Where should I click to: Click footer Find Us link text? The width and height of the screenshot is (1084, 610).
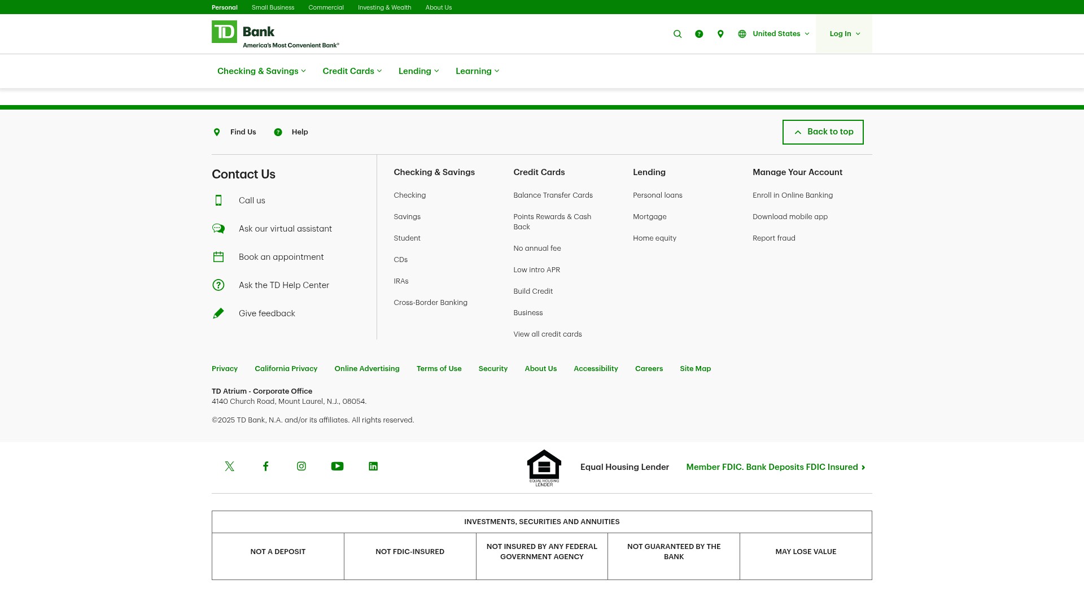tap(243, 132)
